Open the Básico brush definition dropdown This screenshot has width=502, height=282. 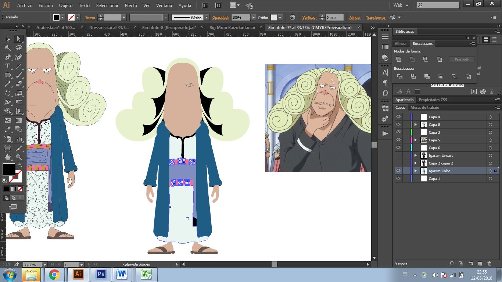pos(207,18)
